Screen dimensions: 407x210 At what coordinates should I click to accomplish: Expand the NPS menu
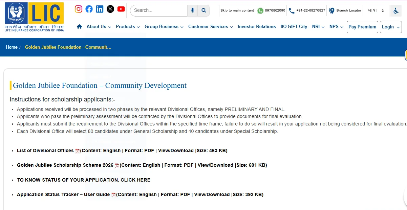click(x=336, y=26)
